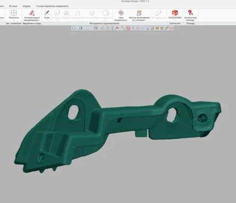Select the diagonal line selection tool
This screenshot has width=236, height=203.
tap(123, 28)
